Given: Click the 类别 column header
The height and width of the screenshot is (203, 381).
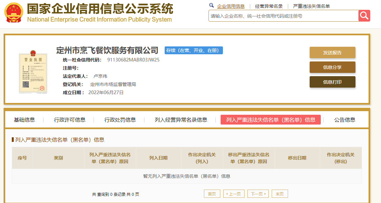Looking at the screenshot, I should pyautogui.click(x=58, y=158).
